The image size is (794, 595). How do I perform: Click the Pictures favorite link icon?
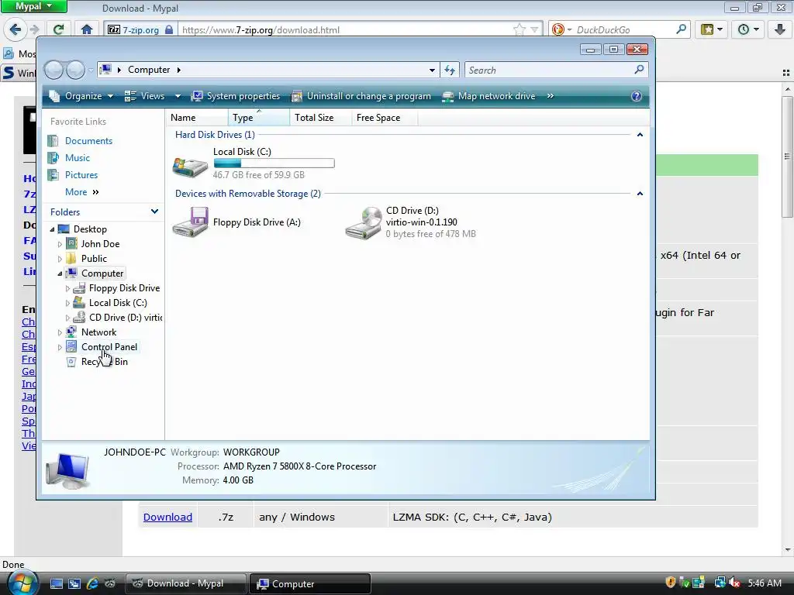53,175
